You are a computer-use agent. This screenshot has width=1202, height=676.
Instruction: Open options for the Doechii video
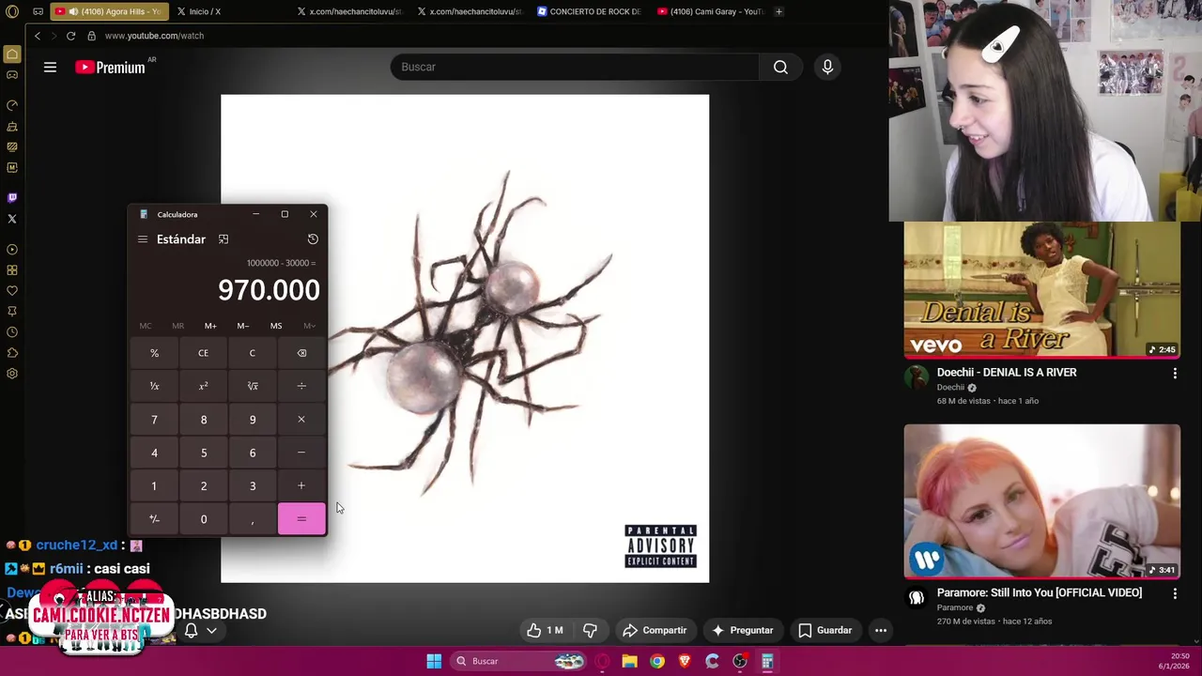point(1175,374)
